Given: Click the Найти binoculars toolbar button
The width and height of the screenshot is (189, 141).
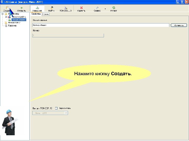Looking at the screenshot, I should pos(51,9).
